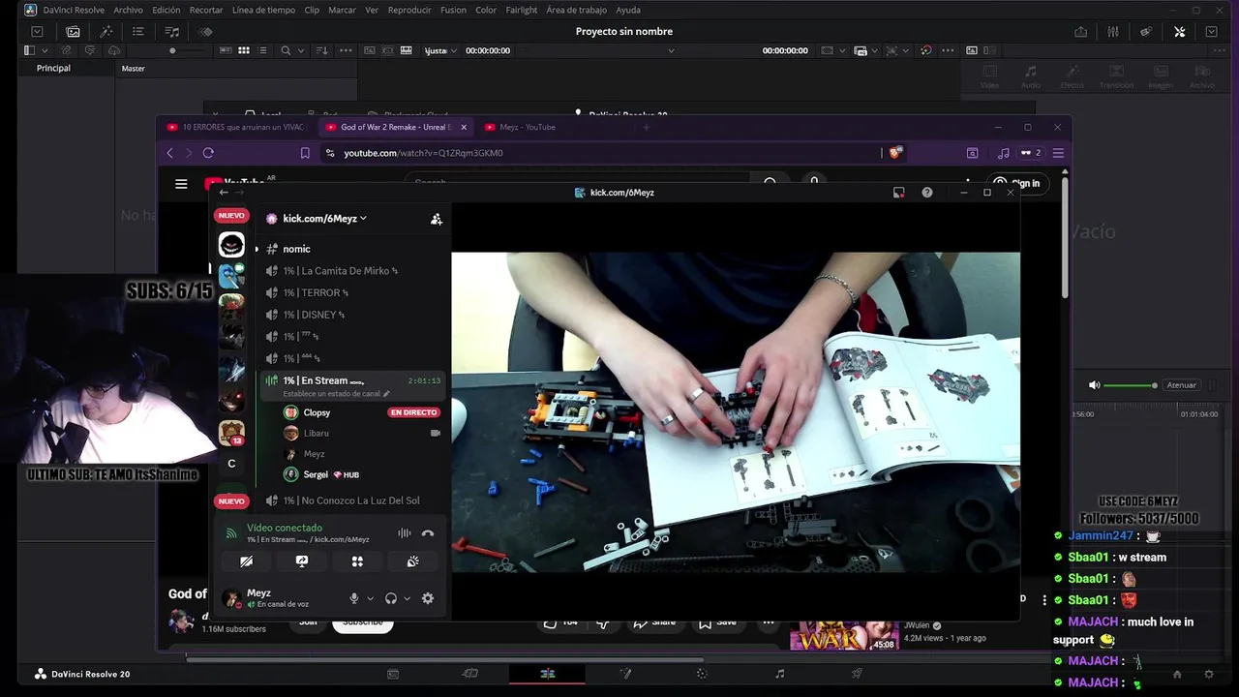Open the Edit Index list icon
This screenshot has width=1239, height=697.
[138, 31]
